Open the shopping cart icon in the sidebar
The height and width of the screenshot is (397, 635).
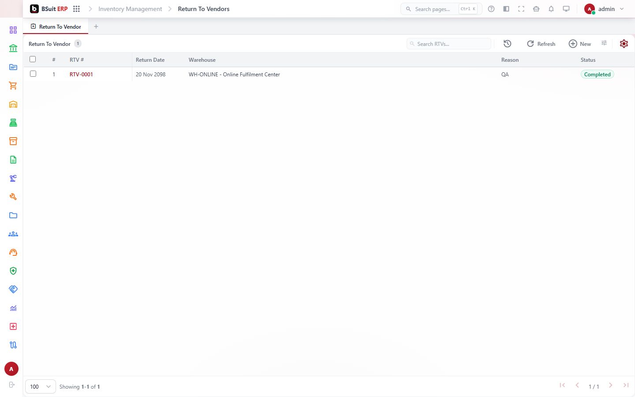tap(13, 86)
